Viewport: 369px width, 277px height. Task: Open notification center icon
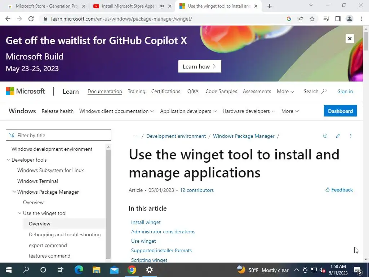click(357, 270)
